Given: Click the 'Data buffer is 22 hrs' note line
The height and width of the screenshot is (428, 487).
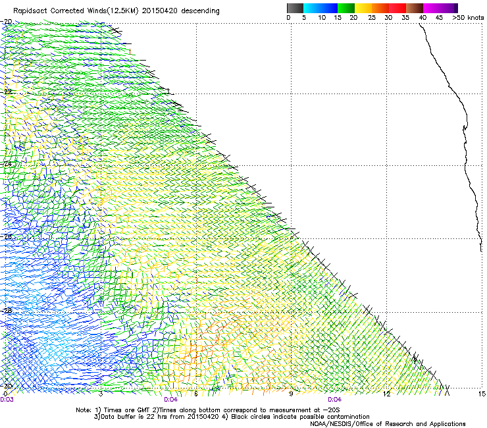Looking at the screenshot, I should [232, 417].
